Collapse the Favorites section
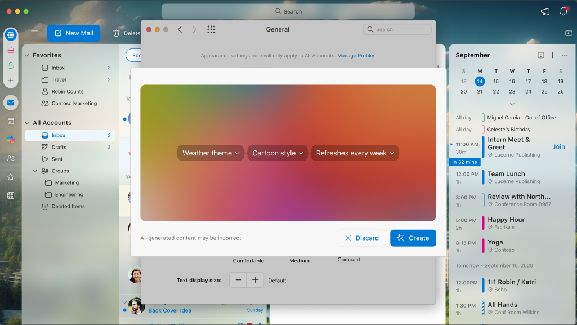577x325 pixels. click(26, 55)
